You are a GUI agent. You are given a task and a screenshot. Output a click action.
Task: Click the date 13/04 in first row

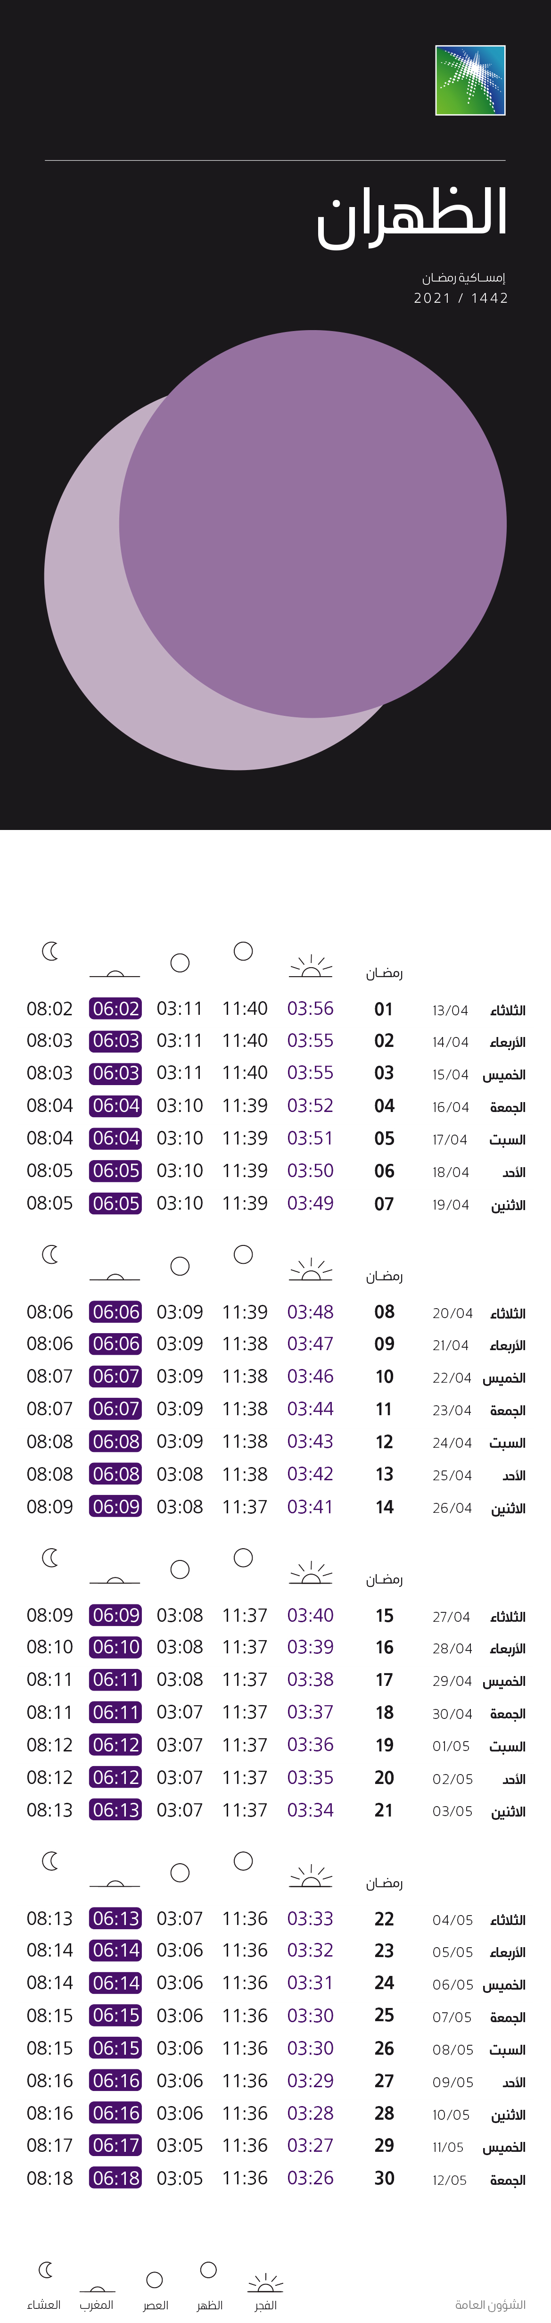[450, 1011]
